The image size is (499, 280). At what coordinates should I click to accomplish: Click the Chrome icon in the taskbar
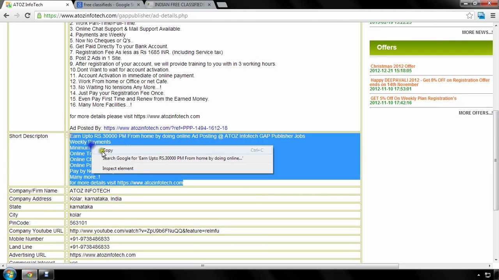[30, 275]
